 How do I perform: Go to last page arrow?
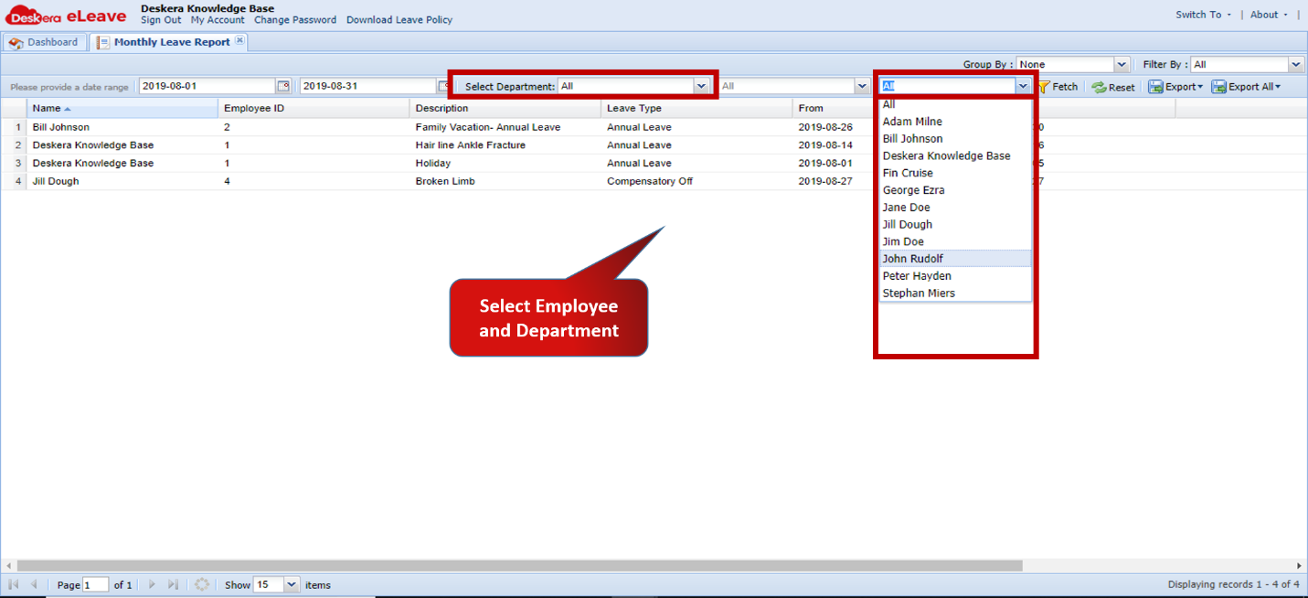[174, 584]
